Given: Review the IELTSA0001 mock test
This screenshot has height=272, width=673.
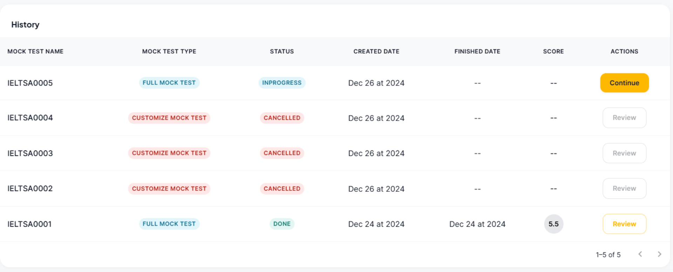Looking at the screenshot, I should [624, 224].
